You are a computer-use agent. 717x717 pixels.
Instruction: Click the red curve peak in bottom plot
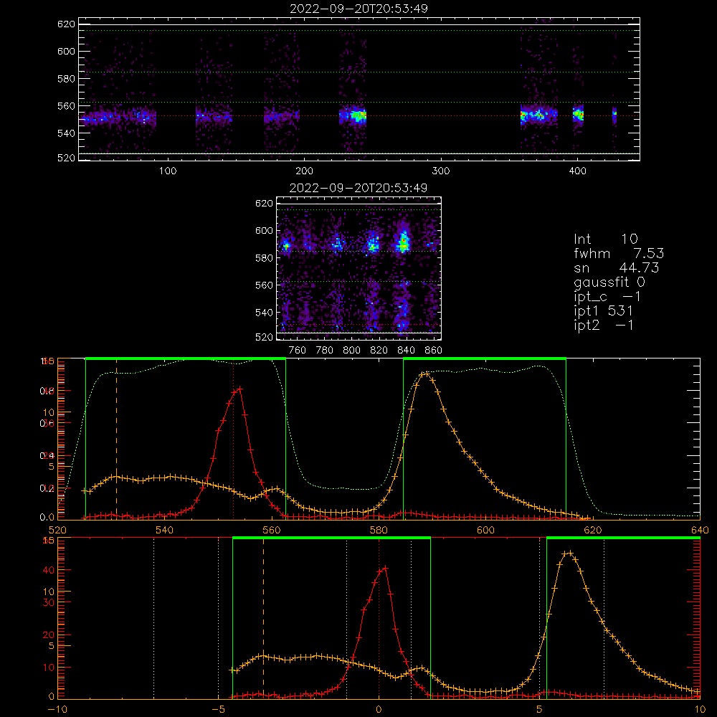point(385,568)
